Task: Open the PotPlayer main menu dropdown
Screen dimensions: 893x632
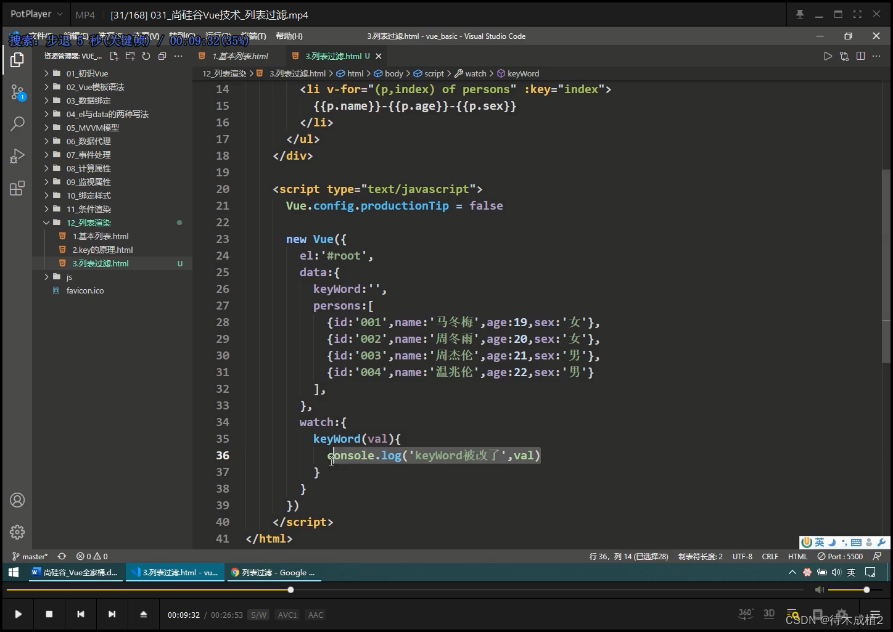Action: point(37,14)
